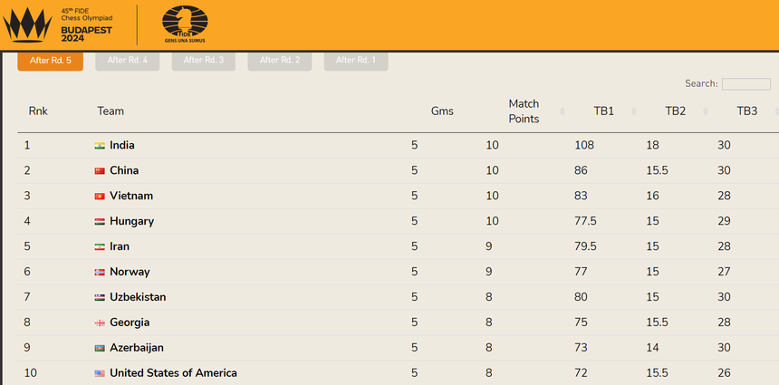Screen dimensions: 779x385
Task: Click the India flag icon
Action: pyautogui.click(x=100, y=145)
